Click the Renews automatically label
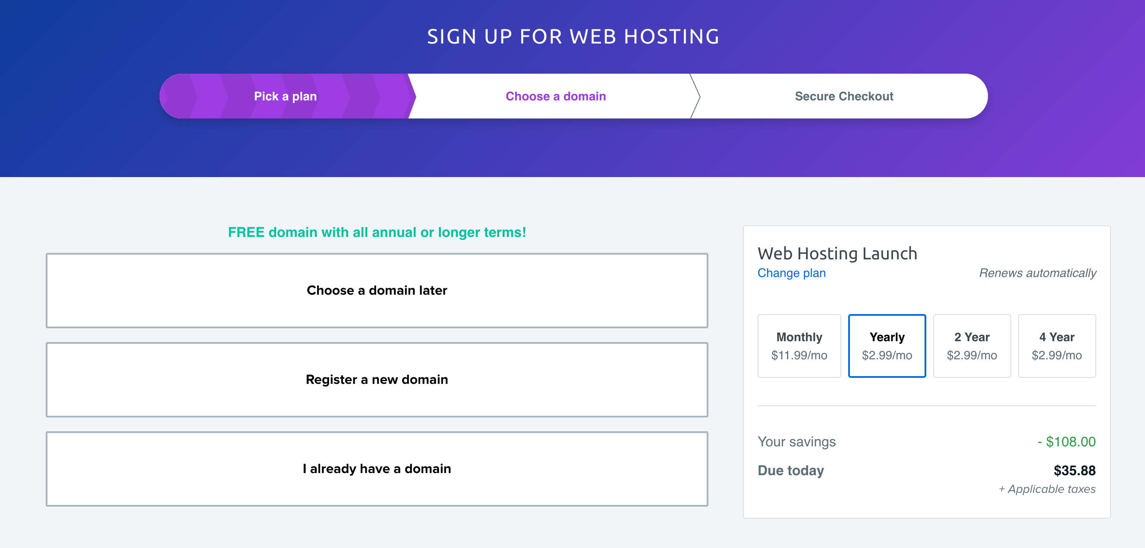The height and width of the screenshot is (548, 1145). click(x=1038, y=273)
